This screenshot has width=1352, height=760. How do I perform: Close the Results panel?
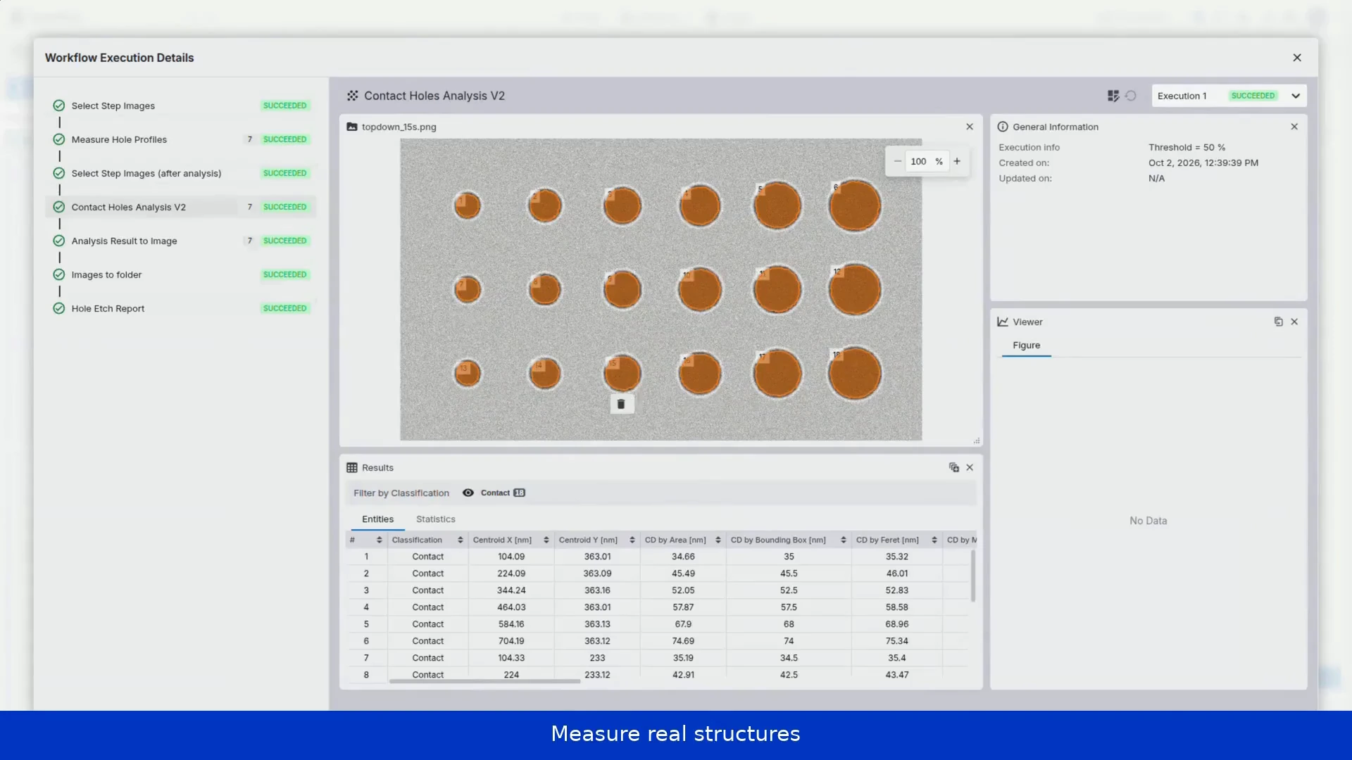(970, 467)
